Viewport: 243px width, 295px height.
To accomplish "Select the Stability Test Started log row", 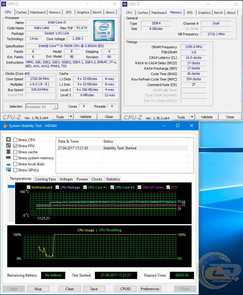I will pos(122,148).
